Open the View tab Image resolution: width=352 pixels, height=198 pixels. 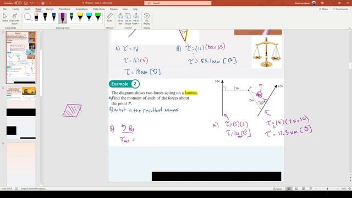125,9
